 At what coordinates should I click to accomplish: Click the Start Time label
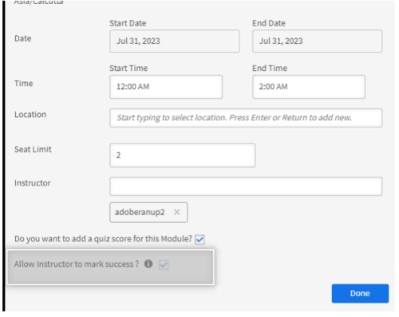pos(128,68)
